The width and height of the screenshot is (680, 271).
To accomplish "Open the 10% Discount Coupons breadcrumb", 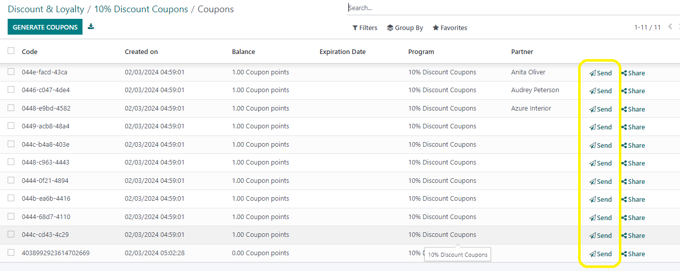I will pos(141,9).
